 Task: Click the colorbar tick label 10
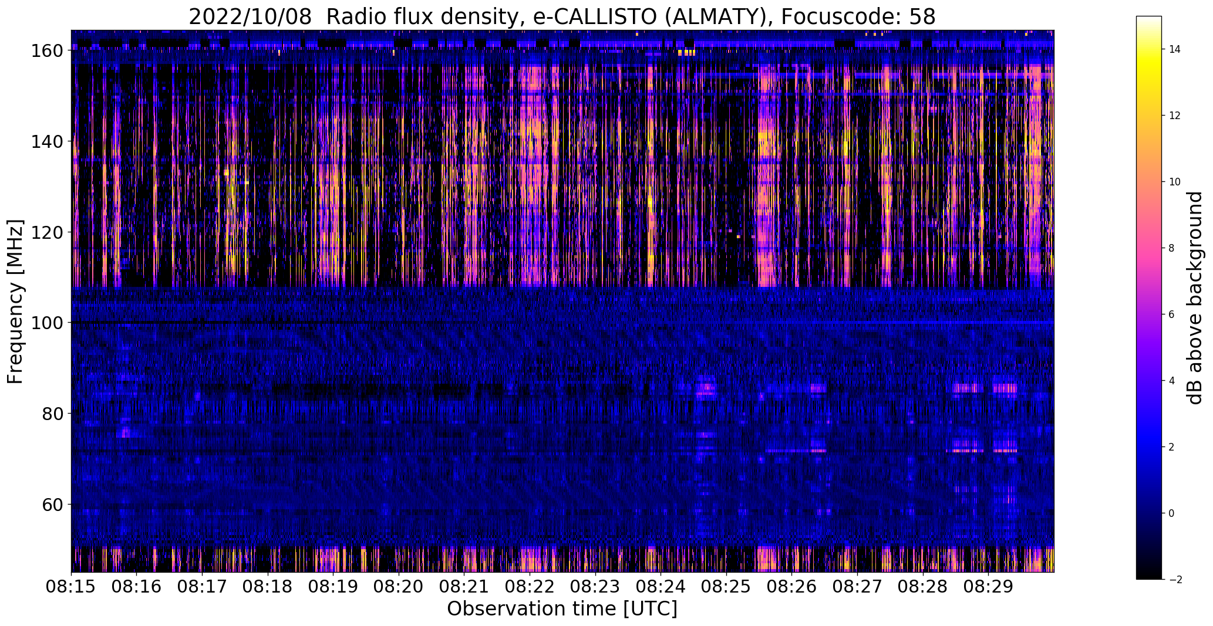click(1175, 182)
